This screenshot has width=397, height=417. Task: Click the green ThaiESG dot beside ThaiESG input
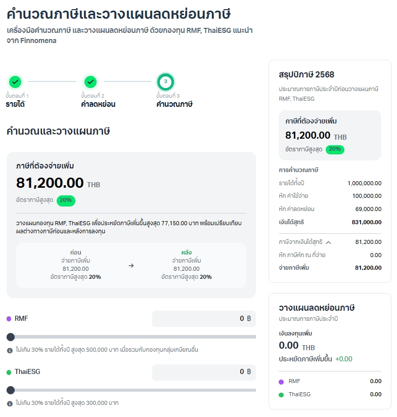[9, 372]
